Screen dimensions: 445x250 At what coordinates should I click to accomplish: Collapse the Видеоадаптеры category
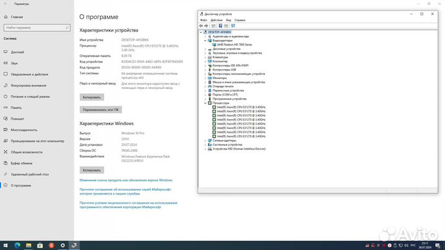click(x=205, y=41)
